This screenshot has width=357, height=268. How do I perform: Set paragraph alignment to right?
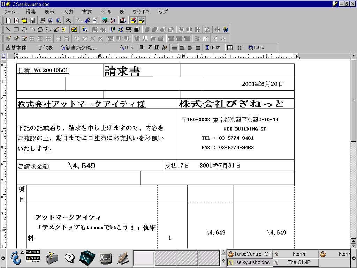click(x=197, y=47)
